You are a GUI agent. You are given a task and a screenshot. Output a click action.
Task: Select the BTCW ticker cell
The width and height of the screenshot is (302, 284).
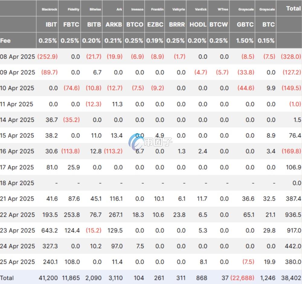(219, 24)
